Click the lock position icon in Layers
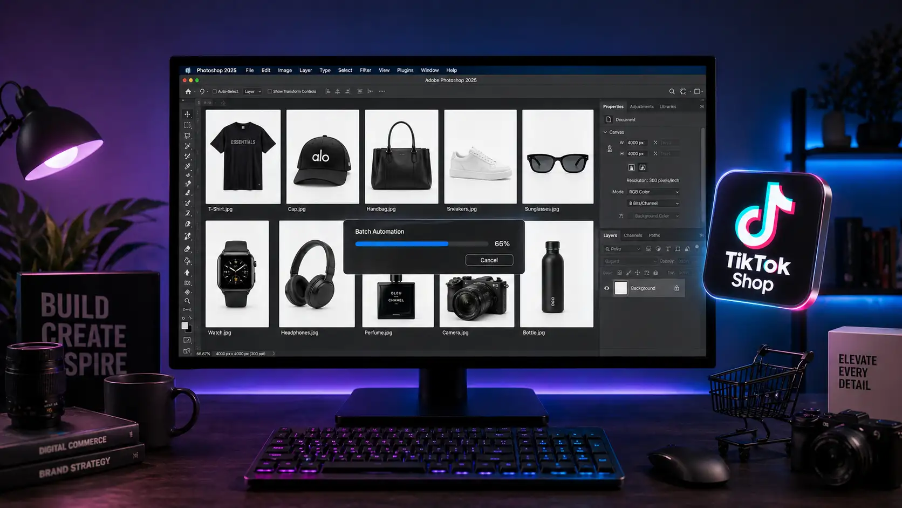This screenshot has width=902, height=508. (x=637, y=273)
